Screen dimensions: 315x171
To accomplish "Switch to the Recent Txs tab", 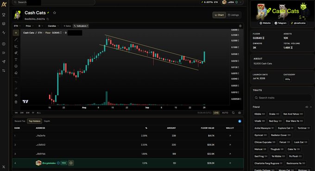I will tap(19, 121).
